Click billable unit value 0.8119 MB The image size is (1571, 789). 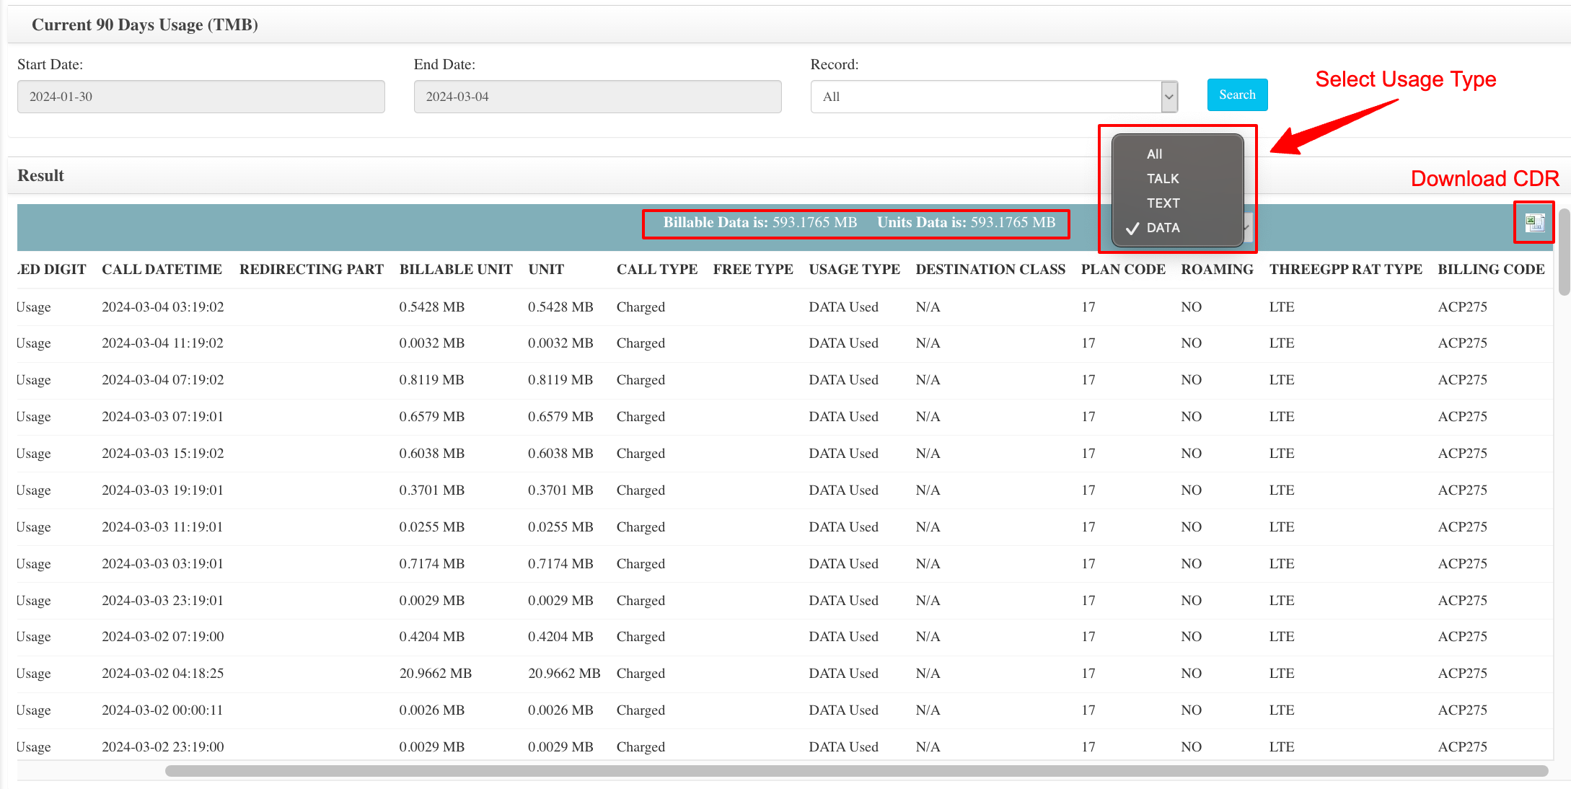[432, 379]
